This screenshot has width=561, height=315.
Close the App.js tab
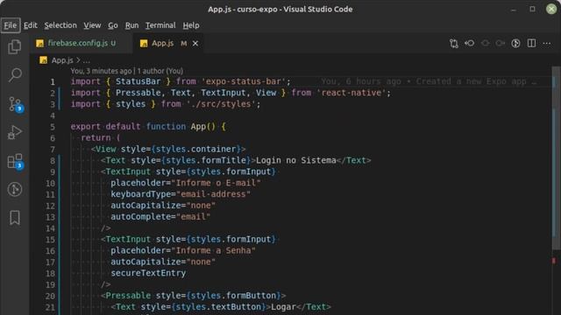point(195,44)
